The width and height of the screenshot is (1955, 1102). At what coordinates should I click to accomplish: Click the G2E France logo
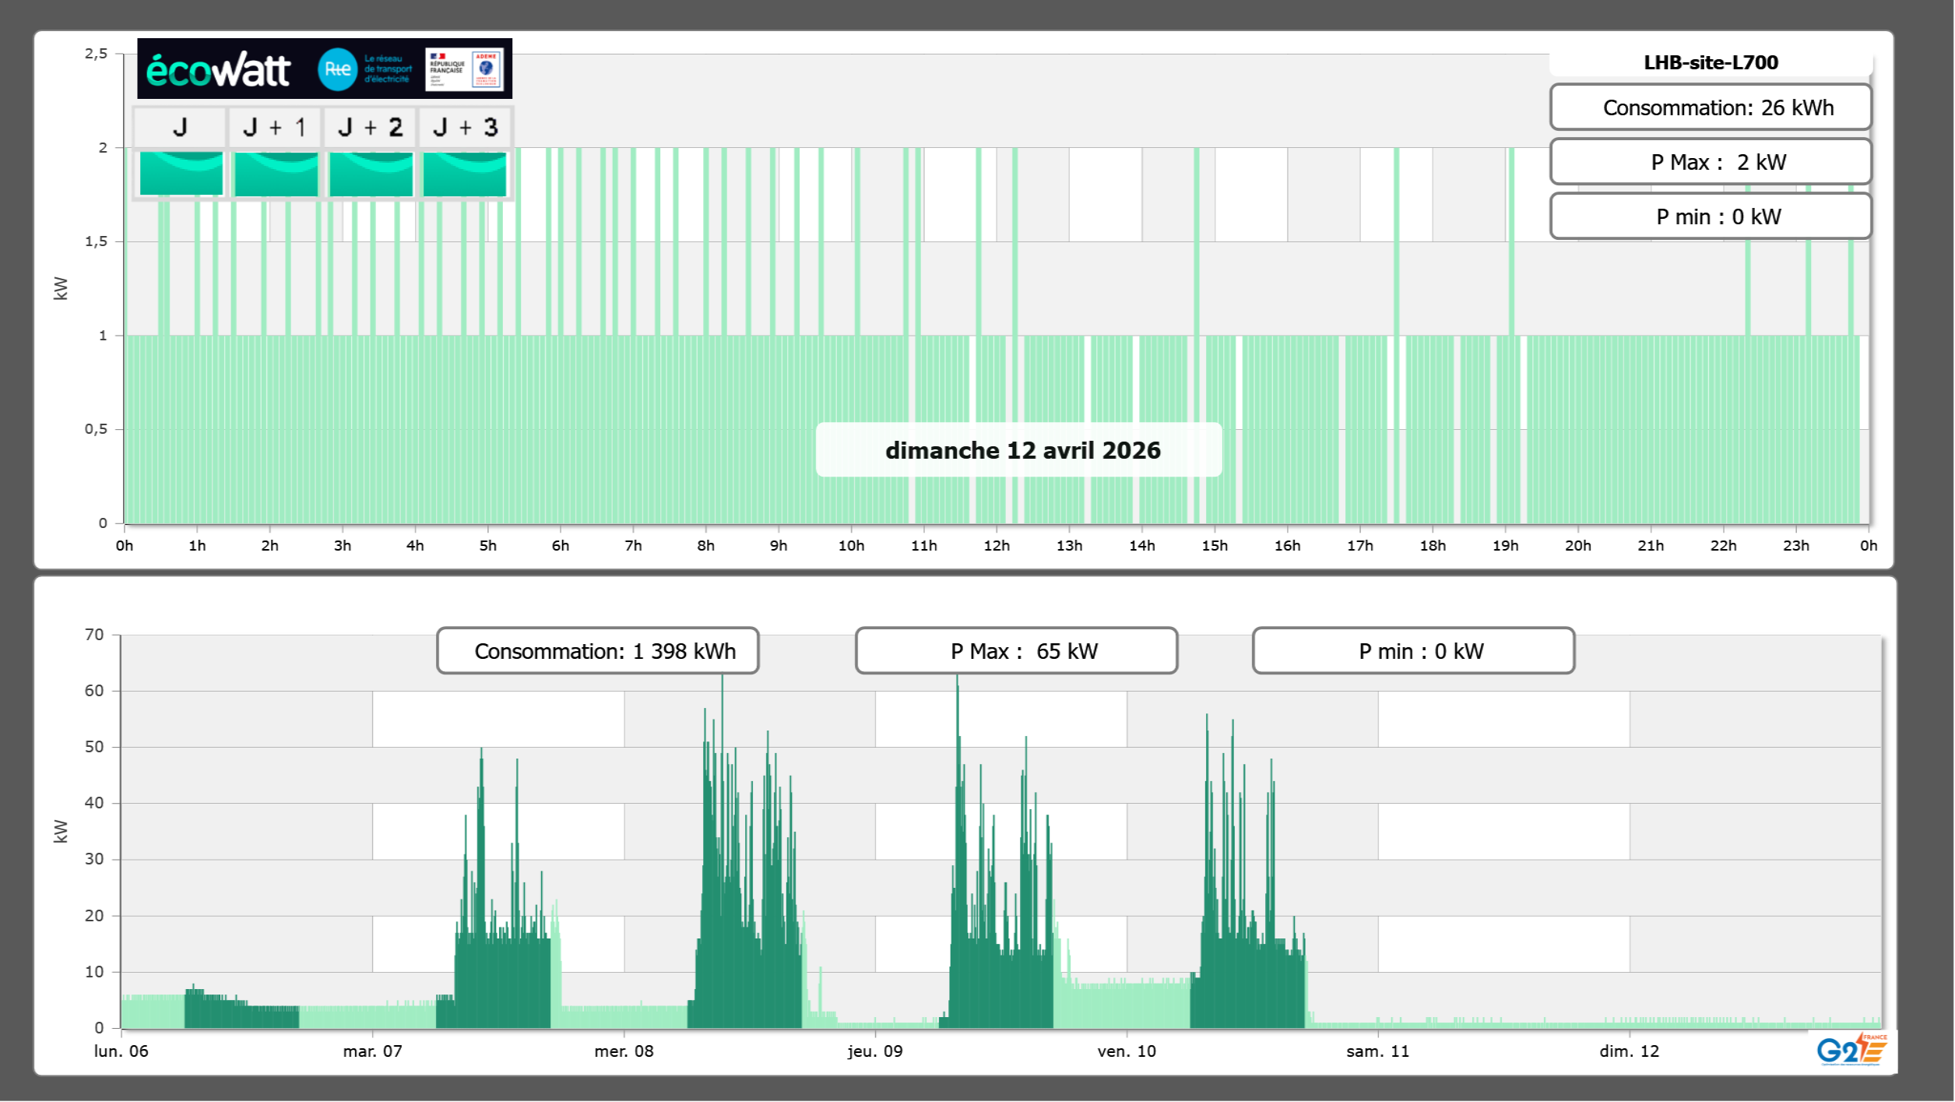(x=1851, y=1050)
